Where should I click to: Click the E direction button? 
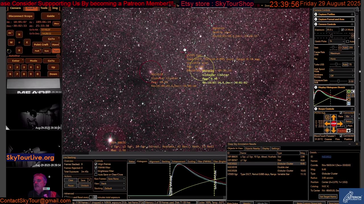[27, 42]
